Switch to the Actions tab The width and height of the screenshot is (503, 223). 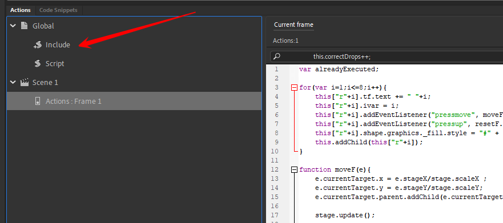(20, 10)
